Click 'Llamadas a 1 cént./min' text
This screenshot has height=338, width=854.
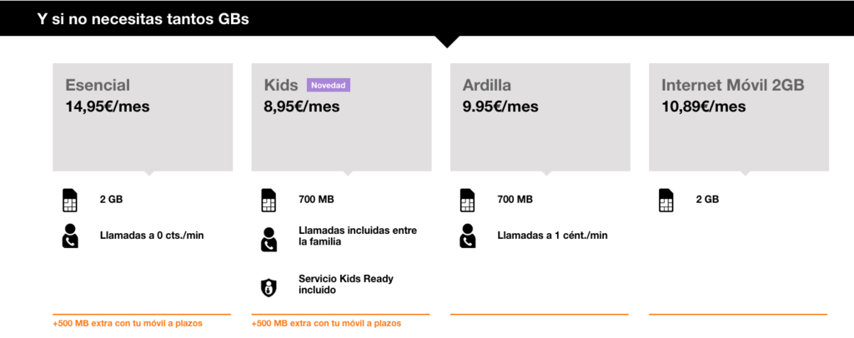coord(552,236)
